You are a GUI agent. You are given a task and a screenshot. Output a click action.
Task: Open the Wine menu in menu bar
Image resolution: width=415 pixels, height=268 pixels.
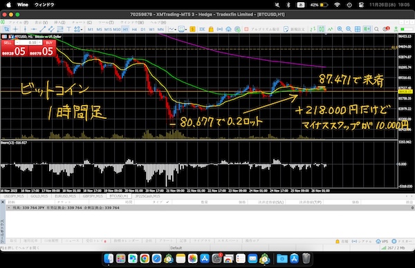tap(23, 5)
